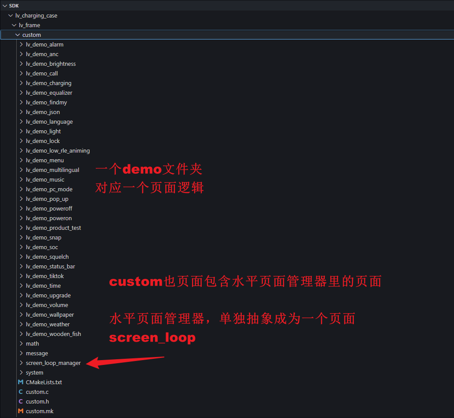Screen dimensions: 454x418
Task: Select the lv_demo_weather folder
Action: point(48,325)
